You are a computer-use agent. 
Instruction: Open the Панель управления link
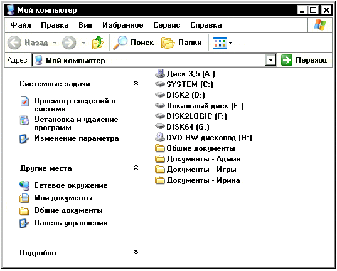coord(71,223)
